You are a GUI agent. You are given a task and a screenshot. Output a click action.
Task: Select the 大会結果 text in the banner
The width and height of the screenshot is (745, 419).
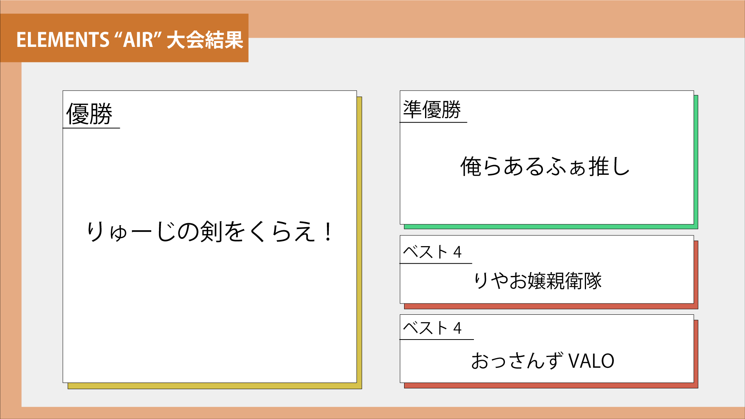[x=205, y=40]
